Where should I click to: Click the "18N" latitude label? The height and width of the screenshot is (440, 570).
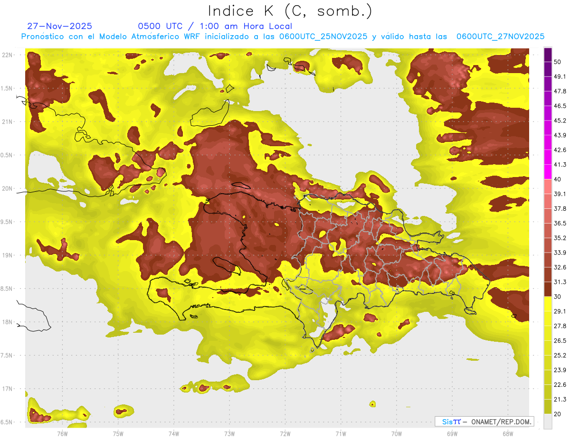pos(7,322)
